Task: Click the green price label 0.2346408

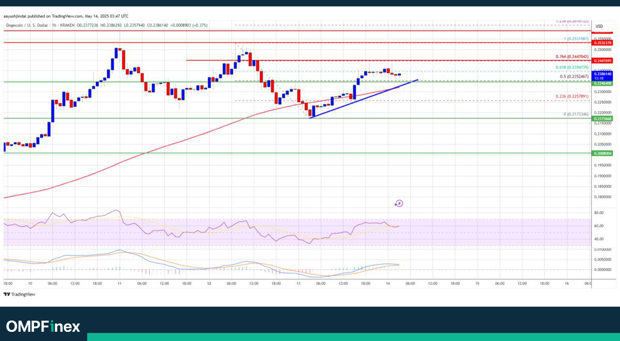Action: tap(602, 83)
